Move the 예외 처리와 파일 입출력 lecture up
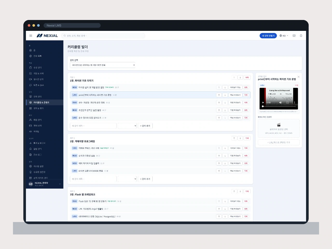 (x=219, y=163)
